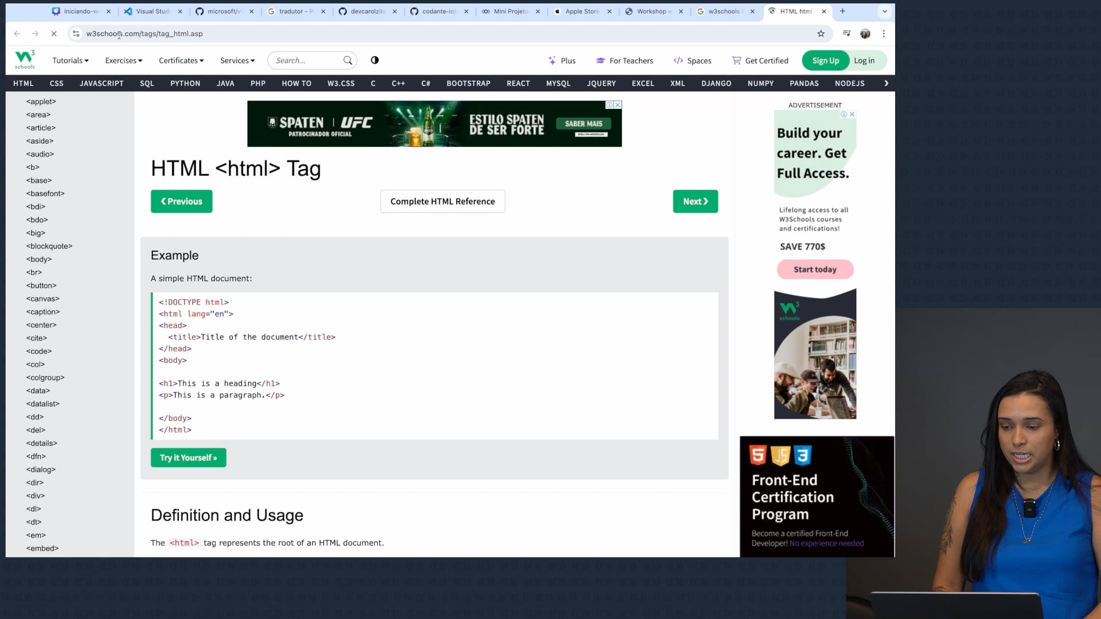Image resolution: width=1101 pixels, height=619 pixels.
Task: Click the Sign Up button
Action: pyautogui.click(x=825, y=60)
